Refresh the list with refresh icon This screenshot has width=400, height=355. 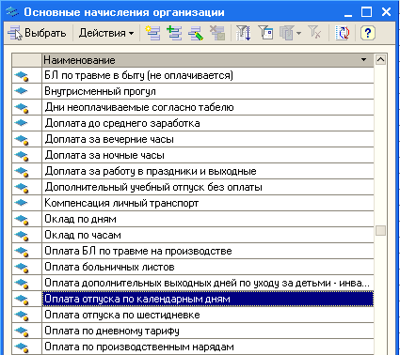pyautogui.click(x=342, y=33)
